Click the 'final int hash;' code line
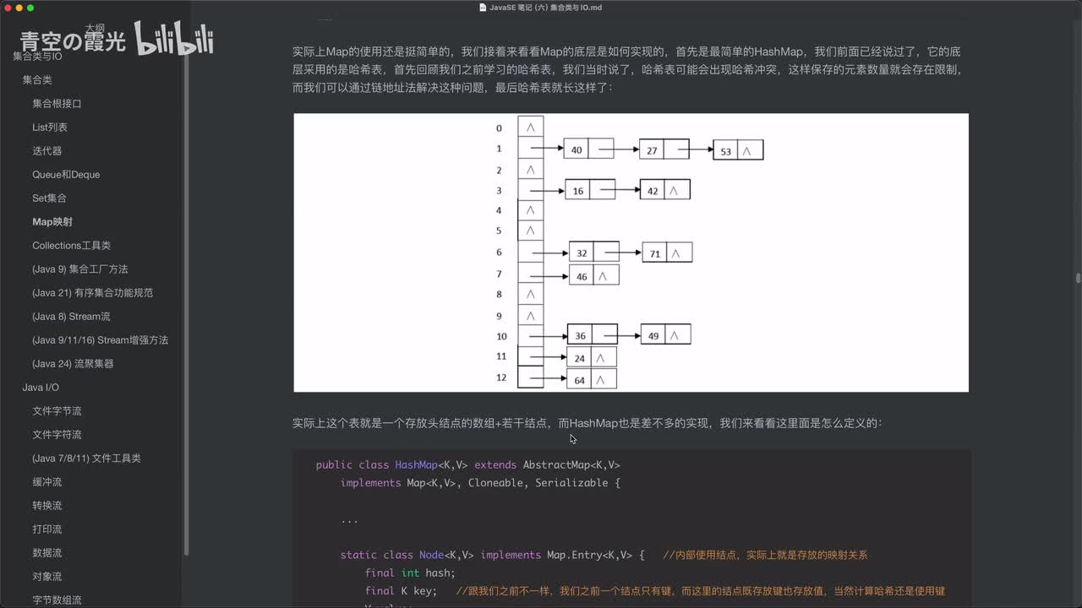Screen dimensions: 1082x608 pos(410,573)
